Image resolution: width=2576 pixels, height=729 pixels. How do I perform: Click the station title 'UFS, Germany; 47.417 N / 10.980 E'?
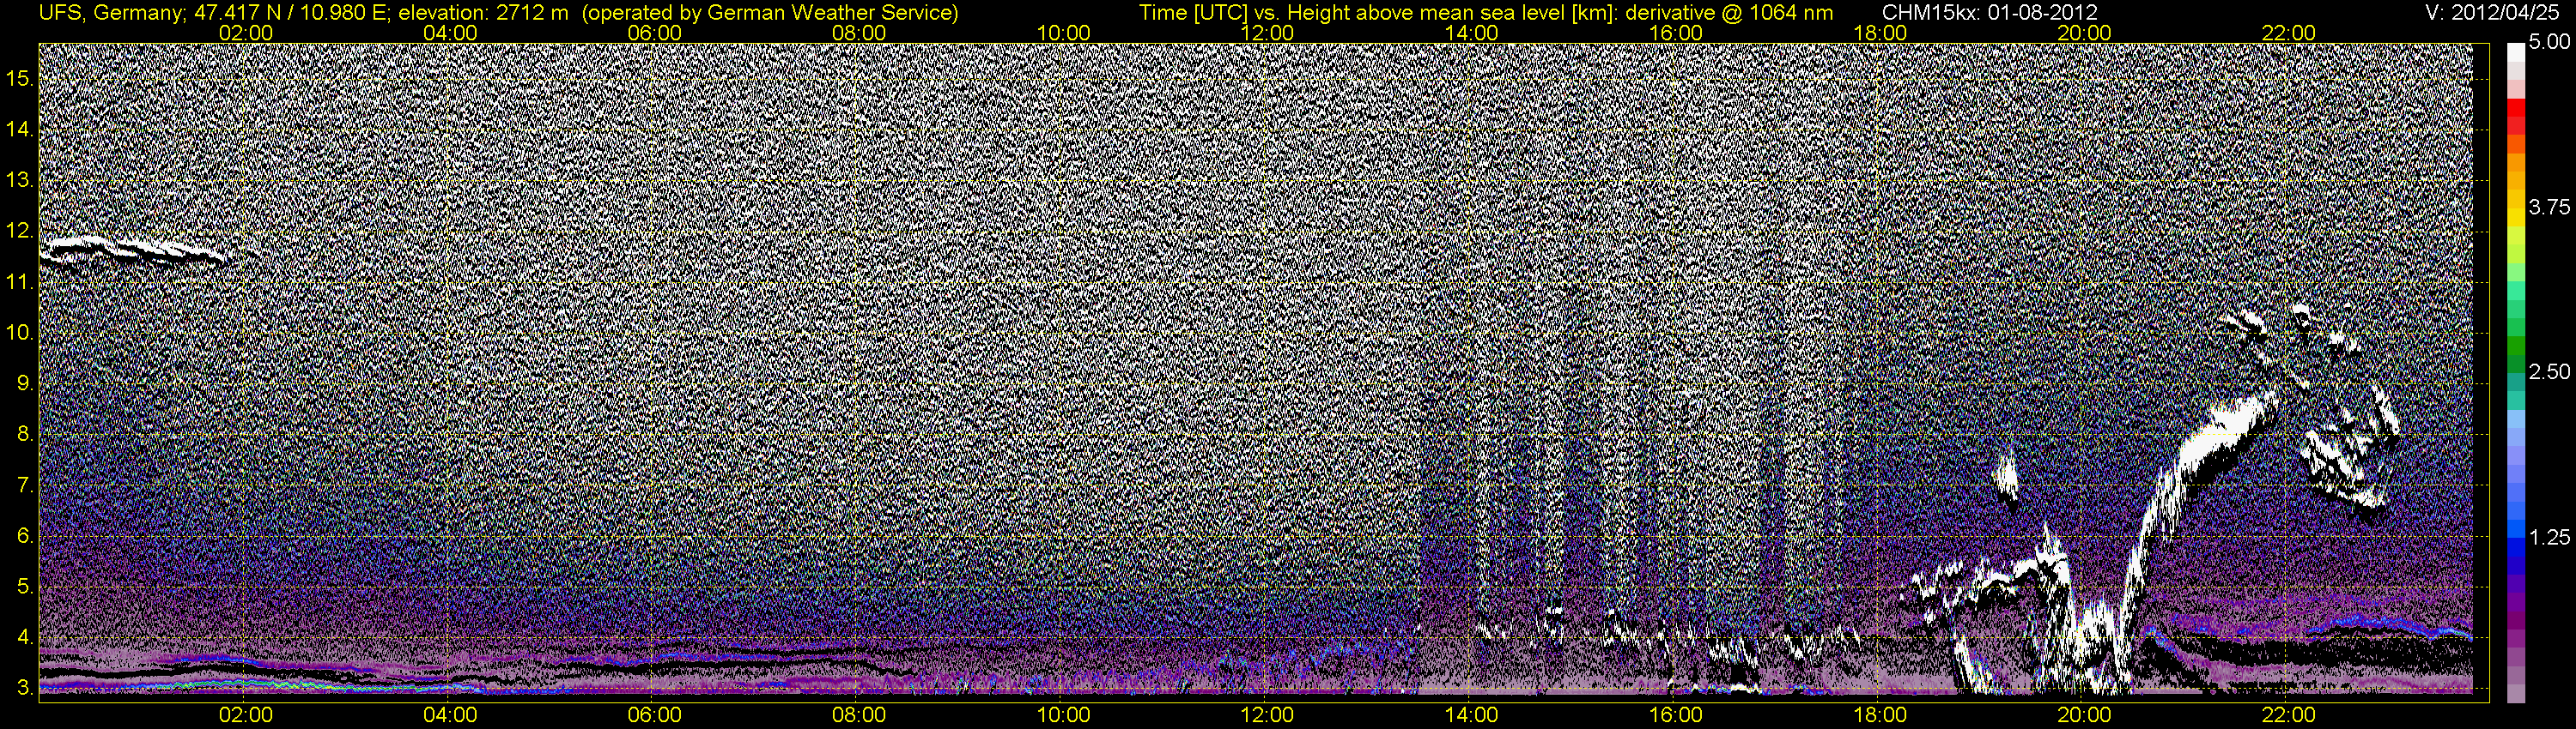click(x=212, y=12)
